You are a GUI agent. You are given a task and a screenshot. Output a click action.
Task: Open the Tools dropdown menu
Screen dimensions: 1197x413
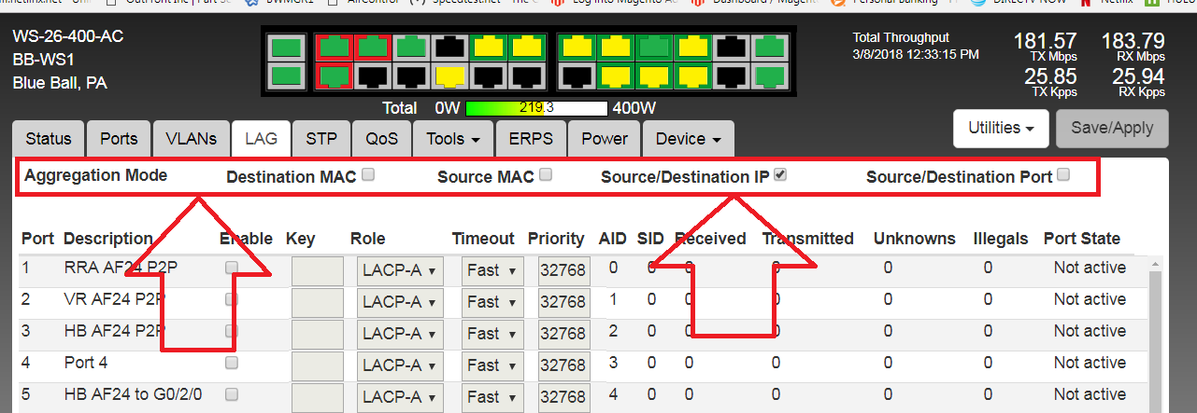coord(453,139)
